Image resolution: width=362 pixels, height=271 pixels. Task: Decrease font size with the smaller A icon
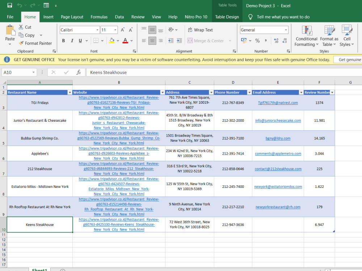131,30
